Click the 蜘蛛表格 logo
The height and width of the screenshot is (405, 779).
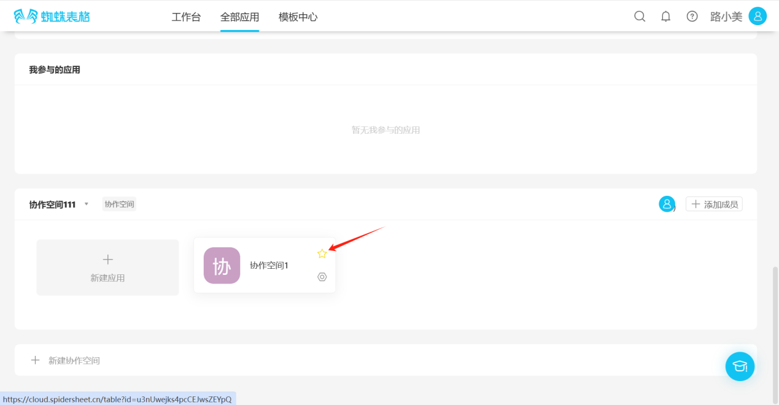tap(52, 17)
